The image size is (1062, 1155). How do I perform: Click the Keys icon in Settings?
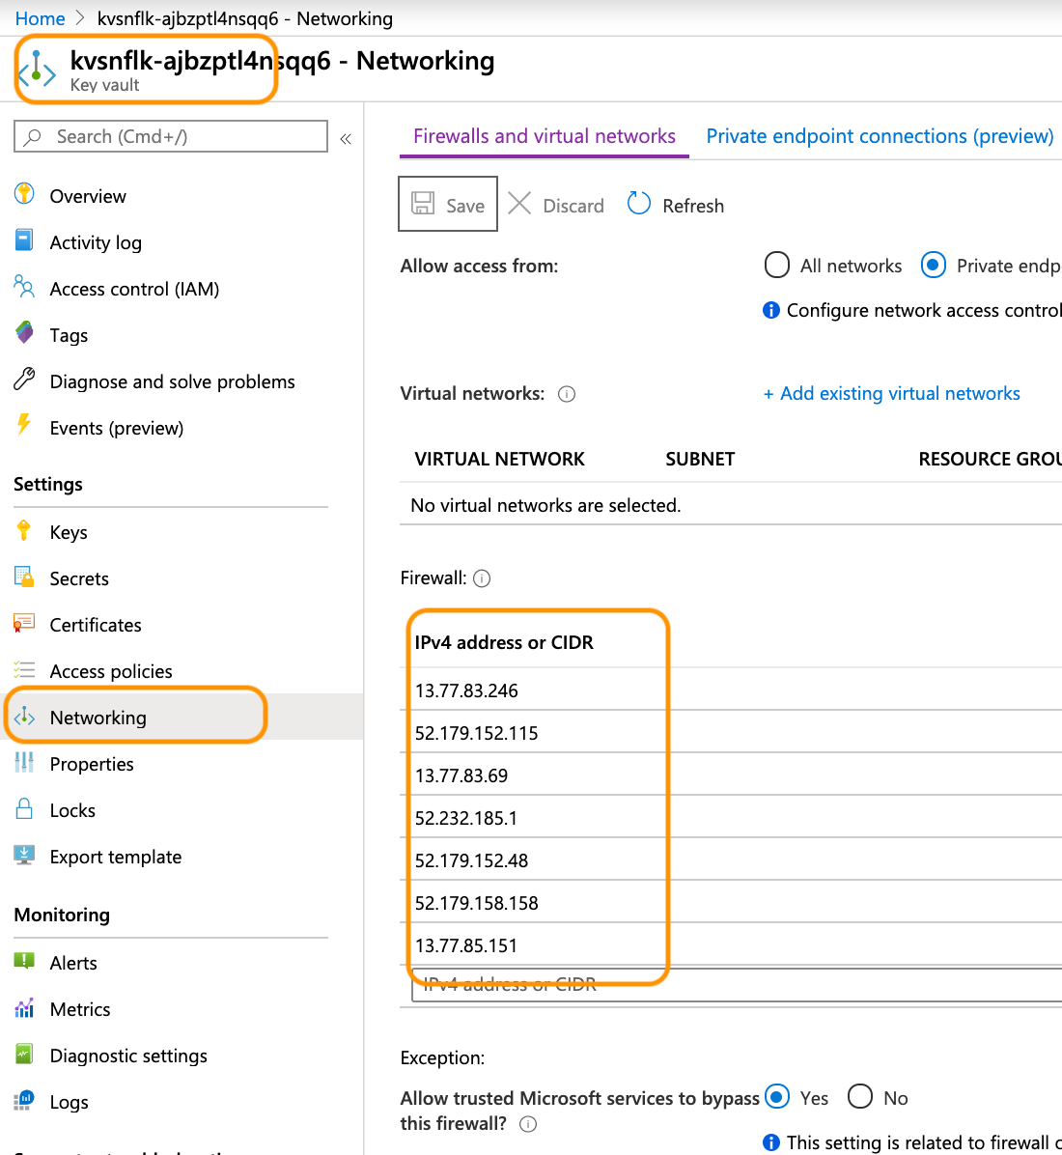[x=24, y=530]
